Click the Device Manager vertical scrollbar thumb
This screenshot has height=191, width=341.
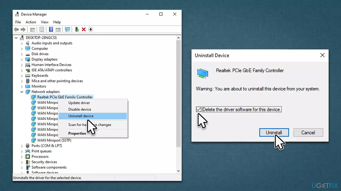click(x=179, y=93)
